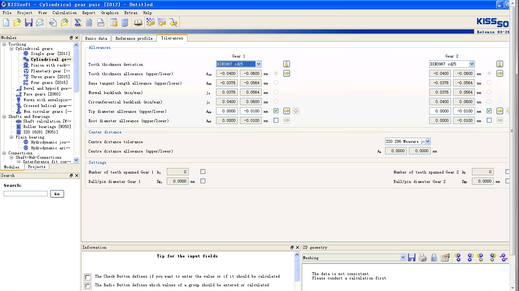Collapse the Toothing tree node
Image resolution: width=519 pixels, height=291 pixels.
(4, 44)
